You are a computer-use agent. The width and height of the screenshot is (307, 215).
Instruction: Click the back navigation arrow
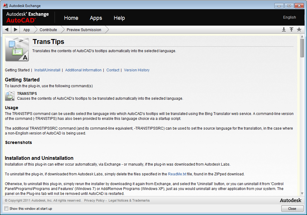(x=7, y=30)
